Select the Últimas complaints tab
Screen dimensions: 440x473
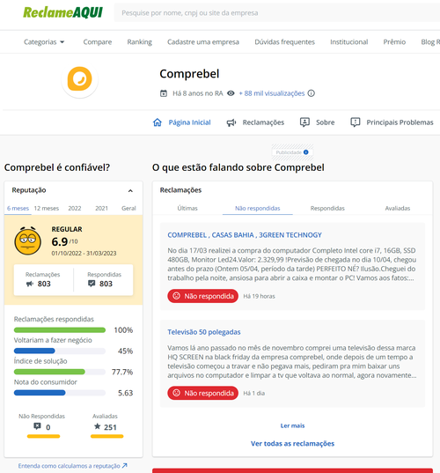tap(187, 208)
